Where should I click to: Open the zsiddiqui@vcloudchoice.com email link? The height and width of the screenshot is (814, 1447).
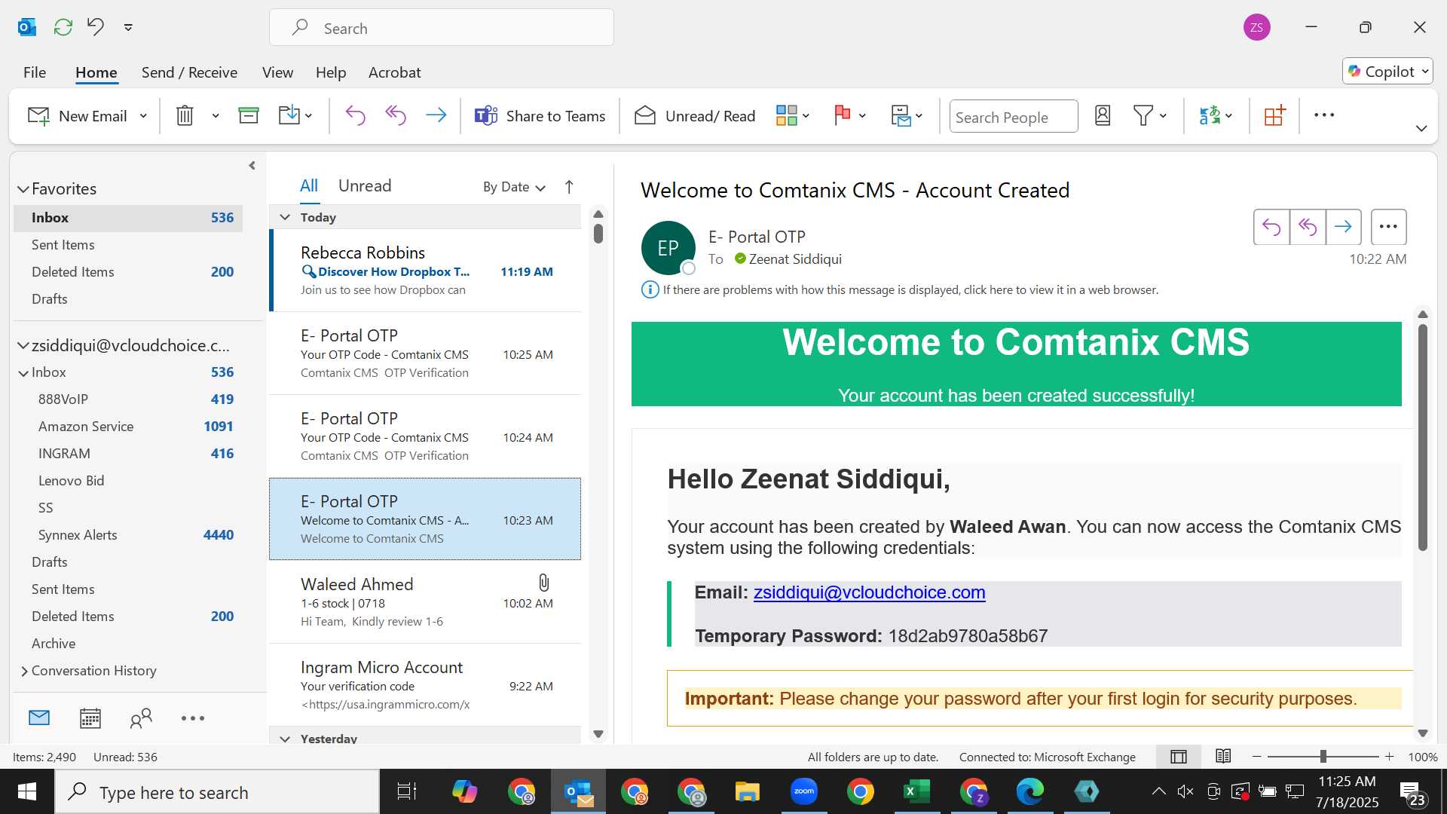tap(869, 592)
